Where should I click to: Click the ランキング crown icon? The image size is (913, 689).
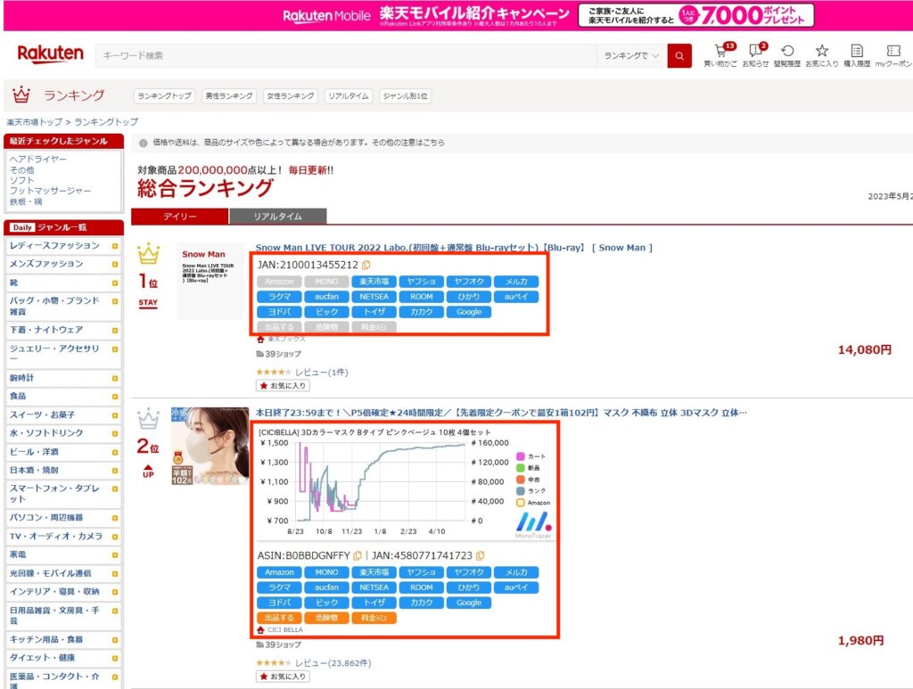click(21, 94)
